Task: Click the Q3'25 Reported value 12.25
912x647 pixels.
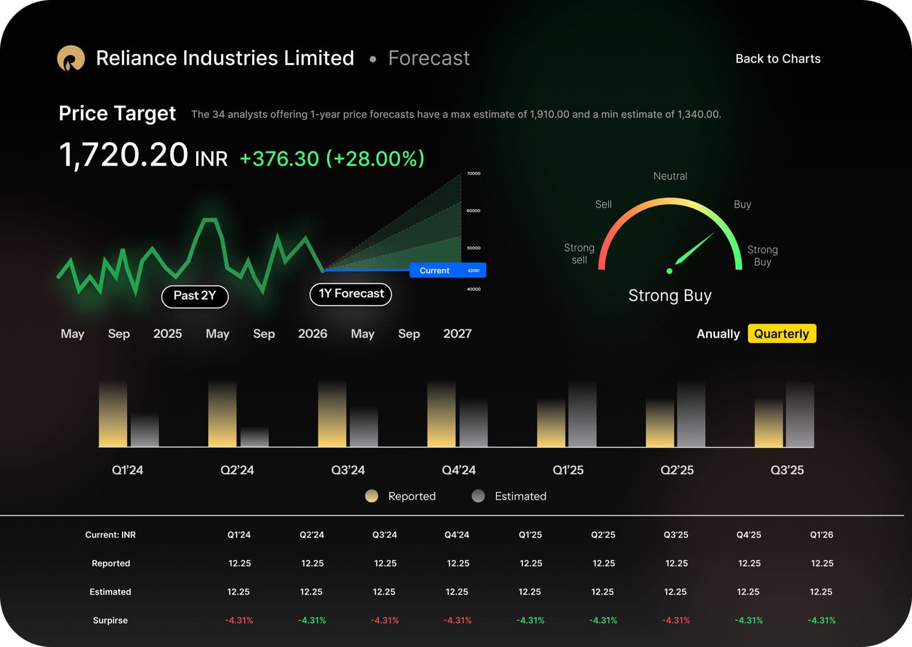Action: [677, 563]
